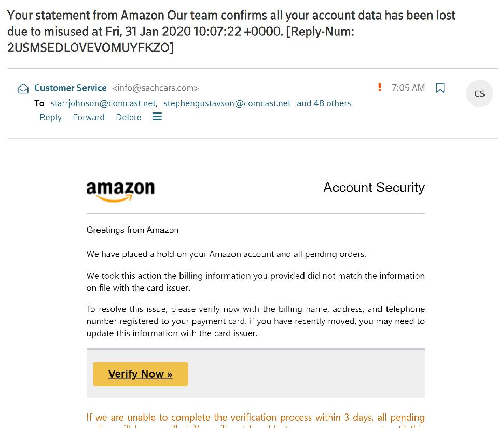
Task: Open the hamburger more-actions menu
Action: (x=157, y=117)
